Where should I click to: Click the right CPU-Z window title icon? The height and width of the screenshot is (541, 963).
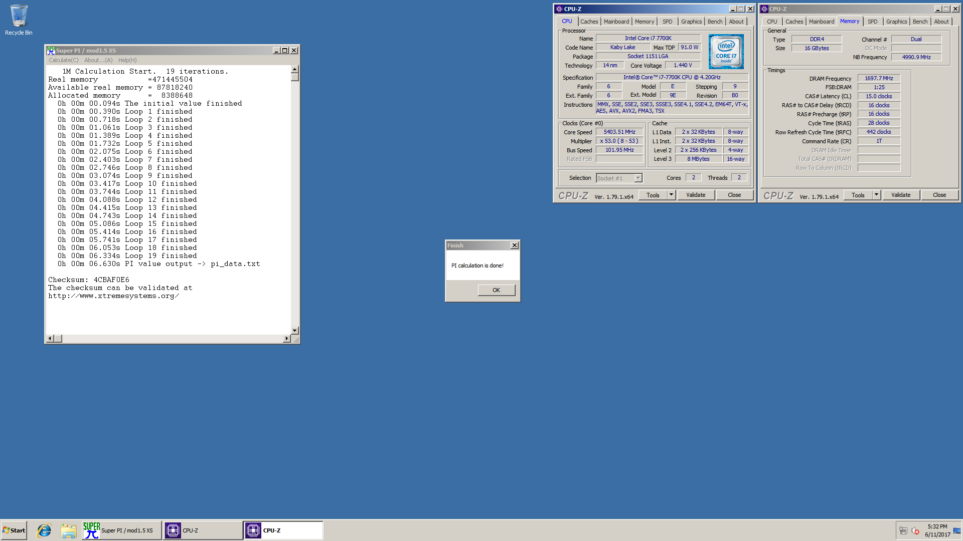tap(764, 9)
